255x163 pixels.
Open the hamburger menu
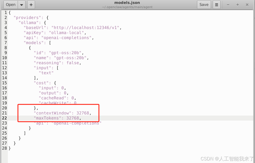pos(216,5)
